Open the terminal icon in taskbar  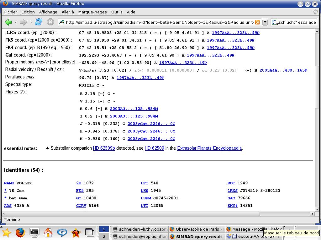pyautogui.click(x=34, y=232)
